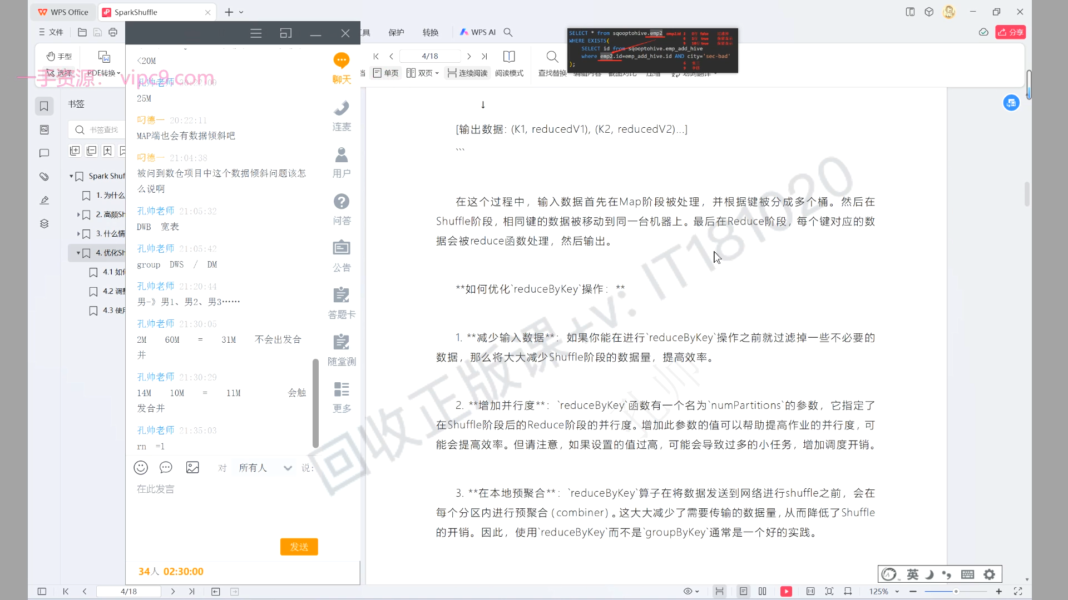Open the 问答 question icon
Viewport: 1068px width, 600px height.
tap(342, 202)
